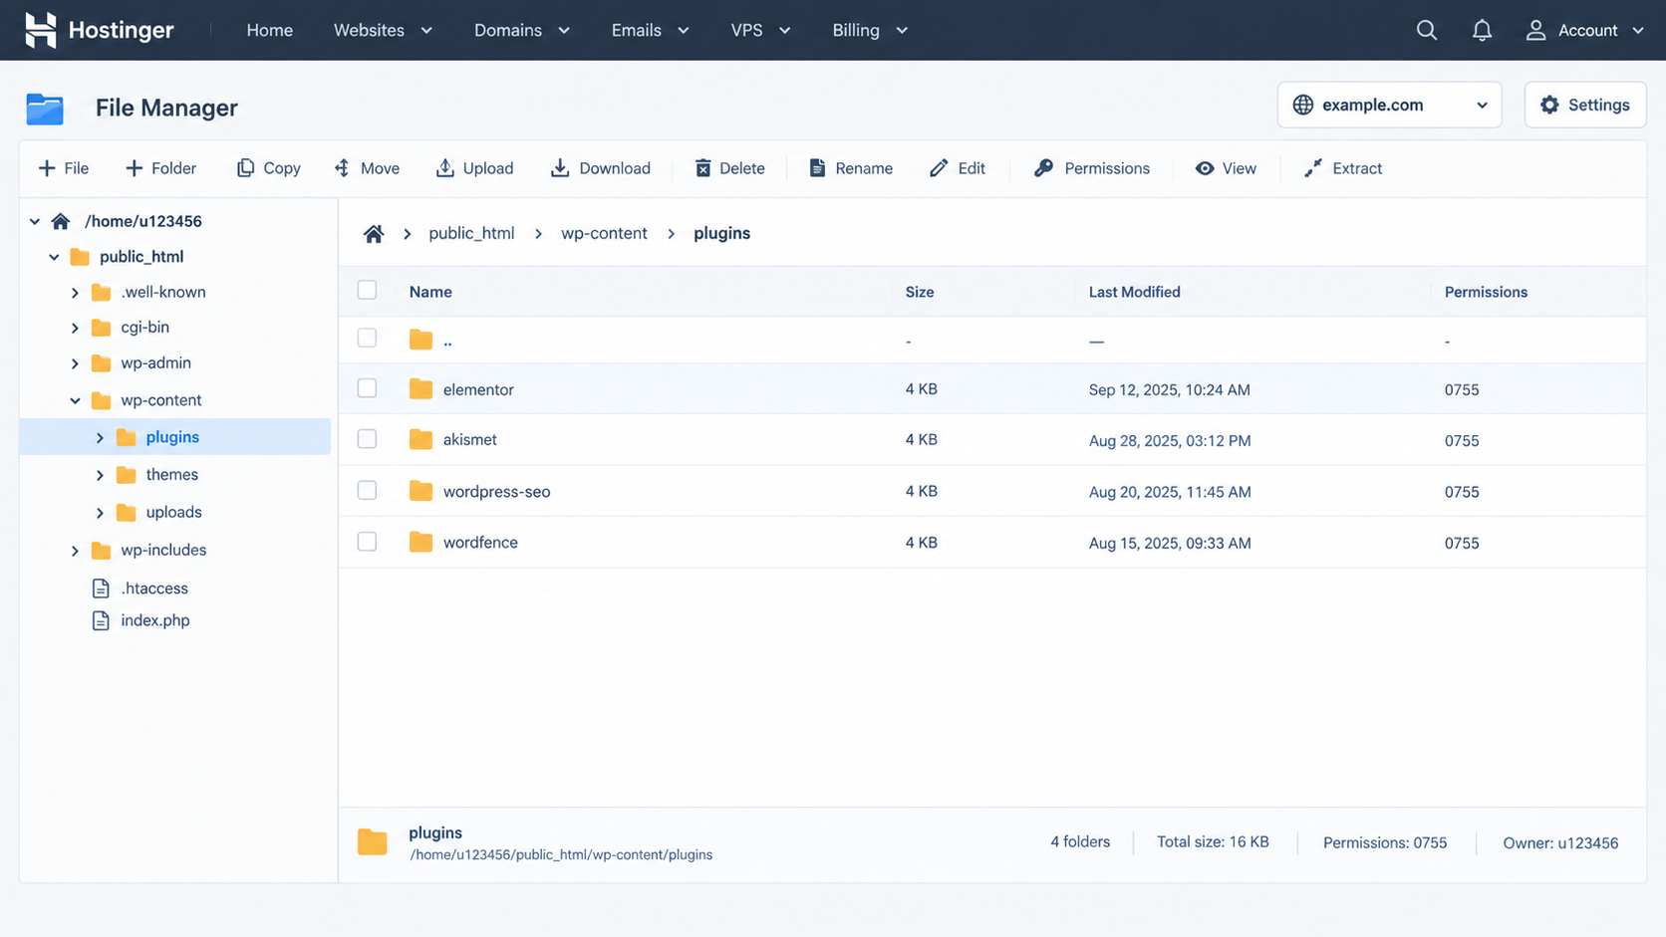Create a new Folder from the toolbar

tap(160, 168)
